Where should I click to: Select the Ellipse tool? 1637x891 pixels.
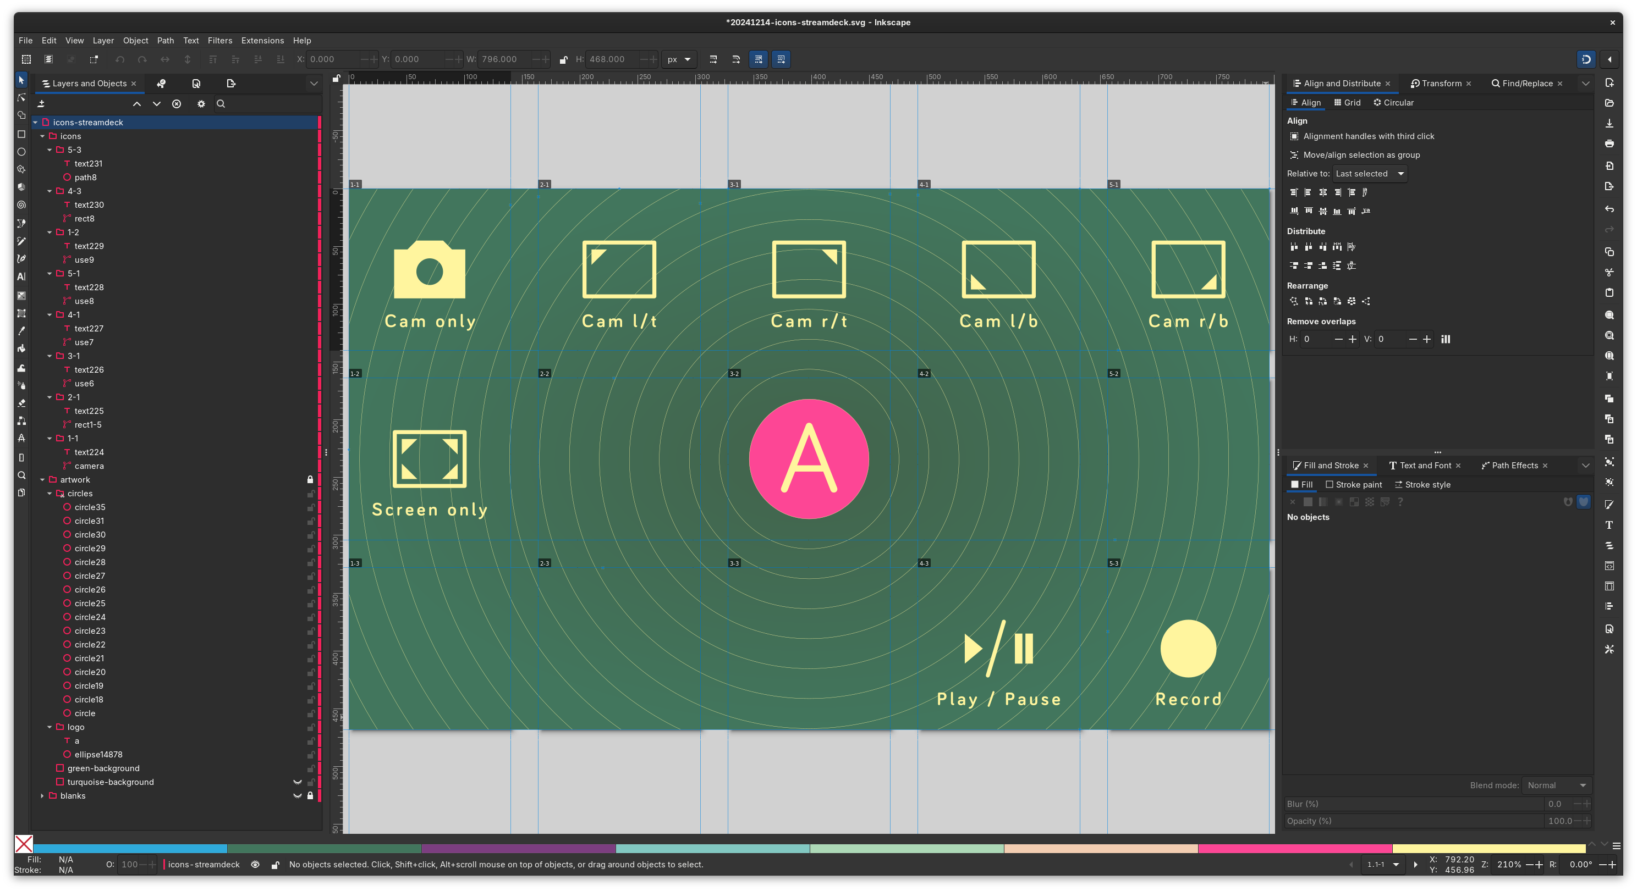21,152
